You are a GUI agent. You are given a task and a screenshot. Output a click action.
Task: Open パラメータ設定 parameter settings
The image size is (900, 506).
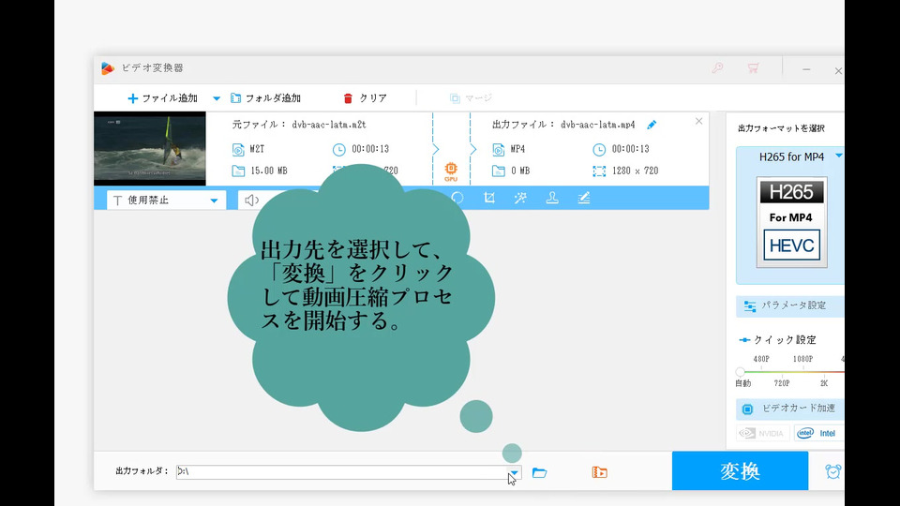point(789,305)
